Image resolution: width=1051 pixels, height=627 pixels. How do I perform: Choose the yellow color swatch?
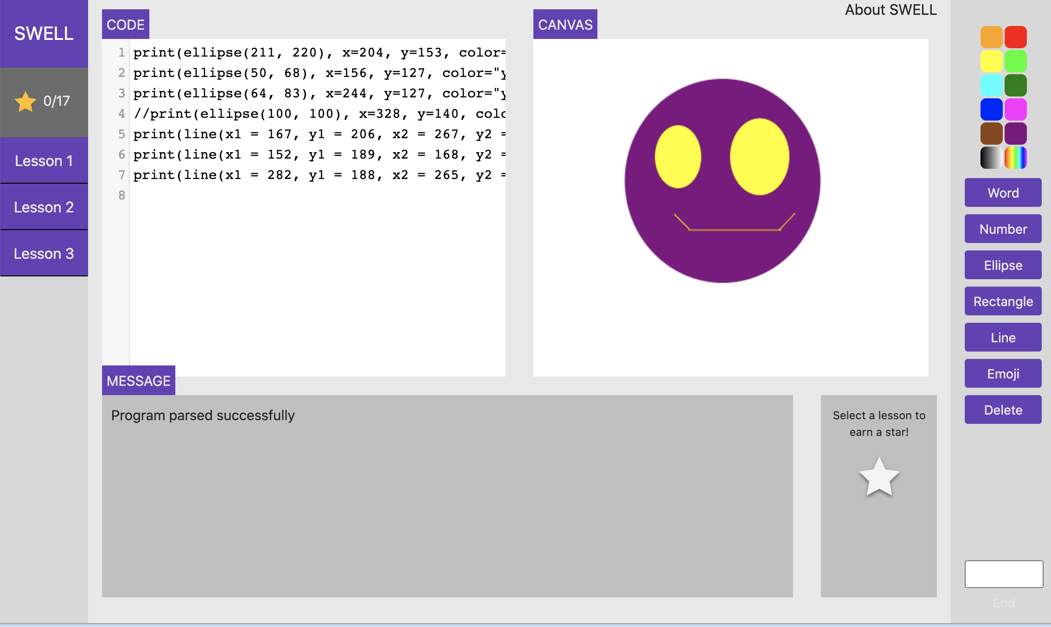[x=991, y=61]
